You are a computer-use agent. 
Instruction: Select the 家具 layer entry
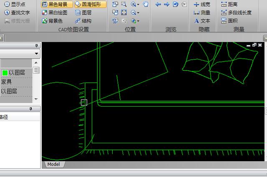click(16, 82)
